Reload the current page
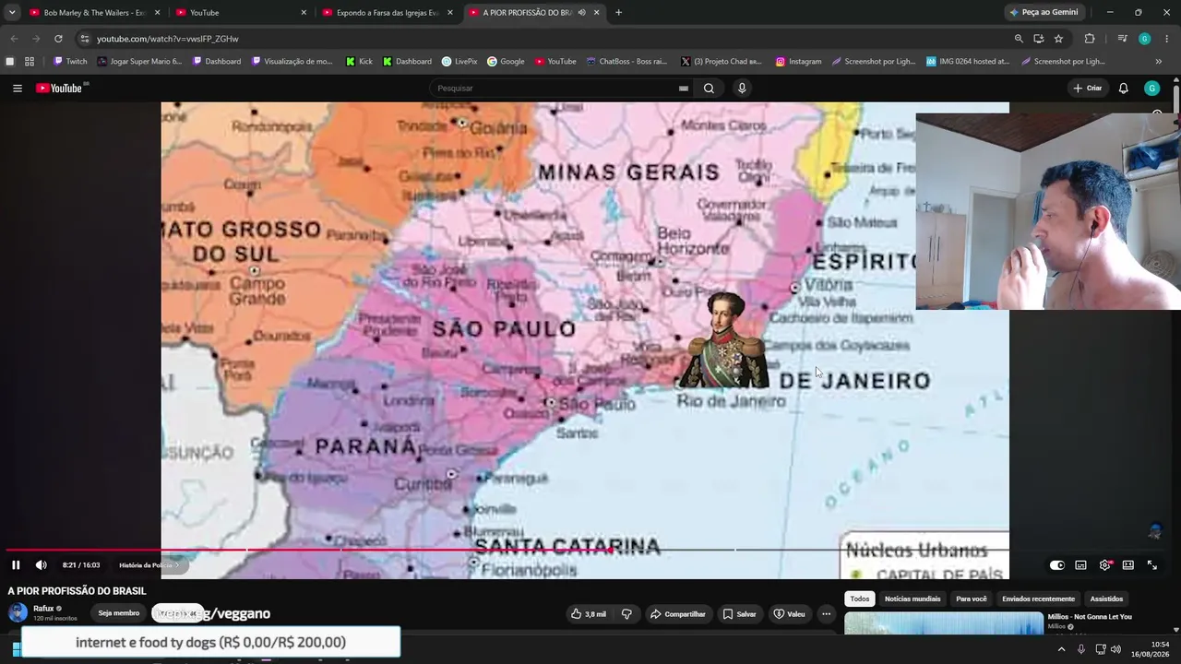The height and width of the screenshot is (664, 1181). click(58, 39)
